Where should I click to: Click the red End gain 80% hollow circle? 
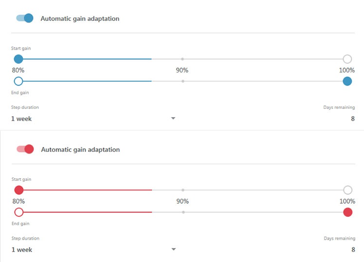click(x=19, y=212)
